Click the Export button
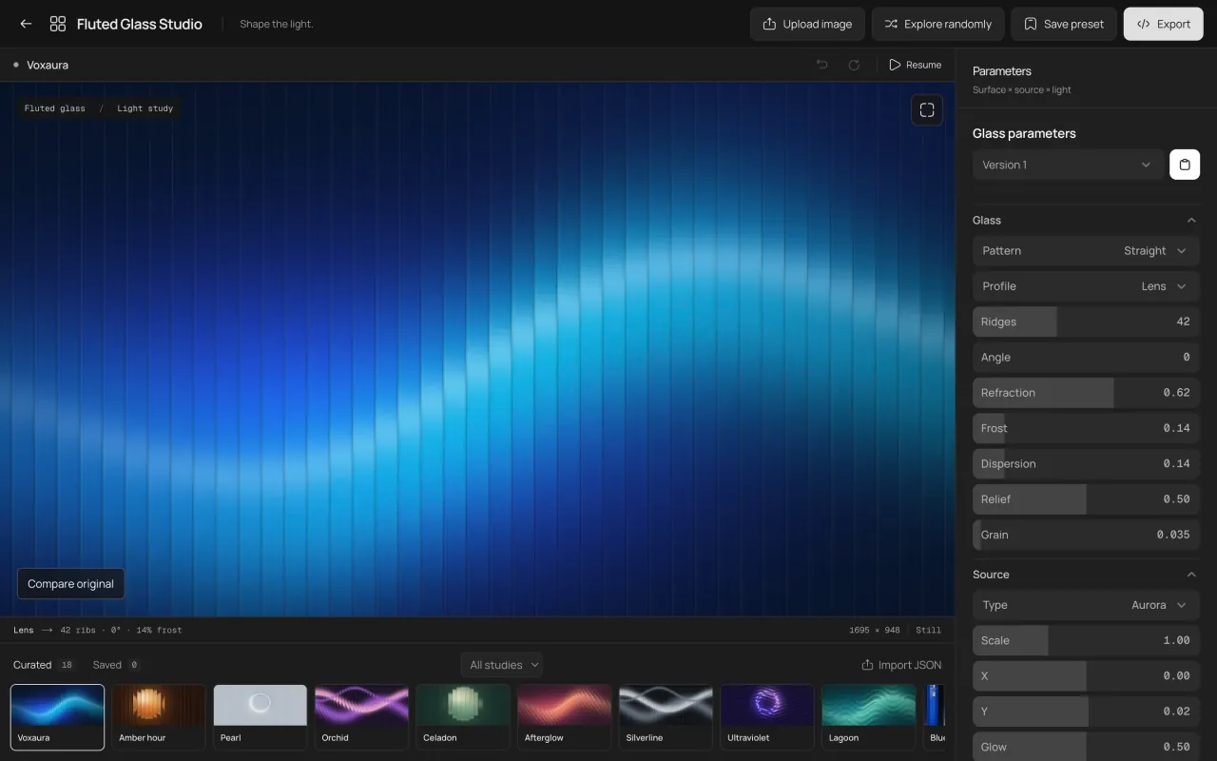The width and height of the screenshot is (1217, 761). click(x=1163, y=24)
